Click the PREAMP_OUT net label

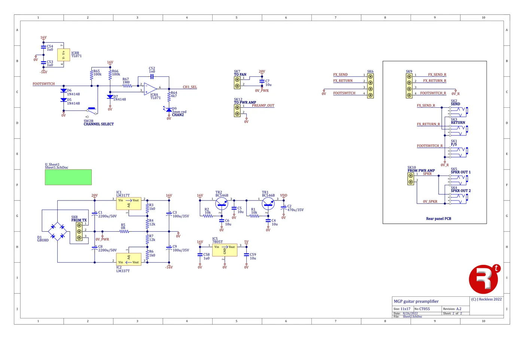263,106
